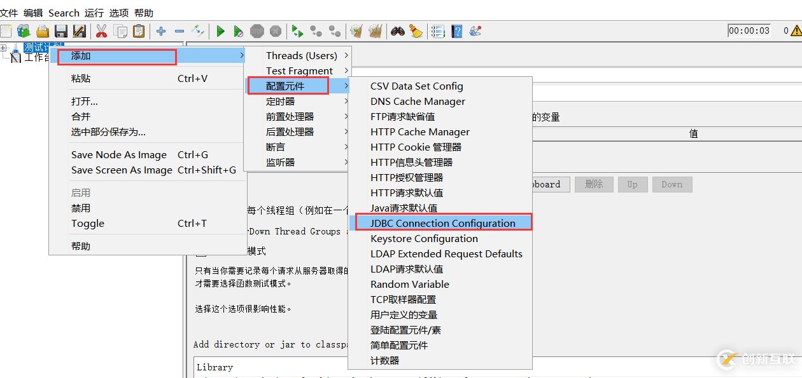
Task: Expand the 后置处理器 submenu
Action: [297, 132]
